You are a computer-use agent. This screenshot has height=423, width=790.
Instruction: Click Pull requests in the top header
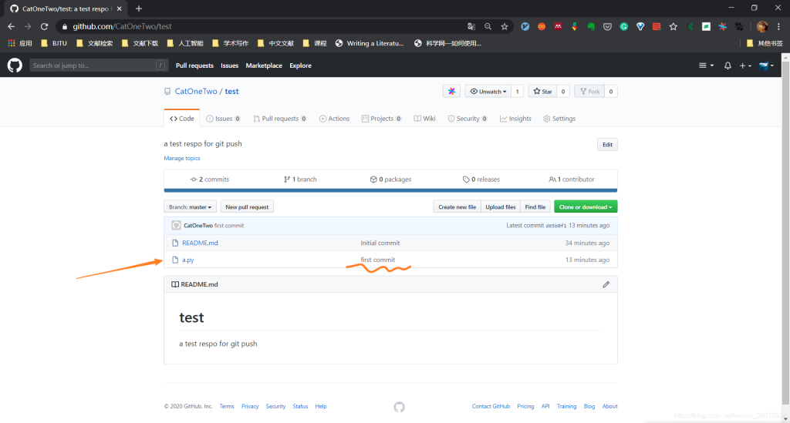(194, 65)
